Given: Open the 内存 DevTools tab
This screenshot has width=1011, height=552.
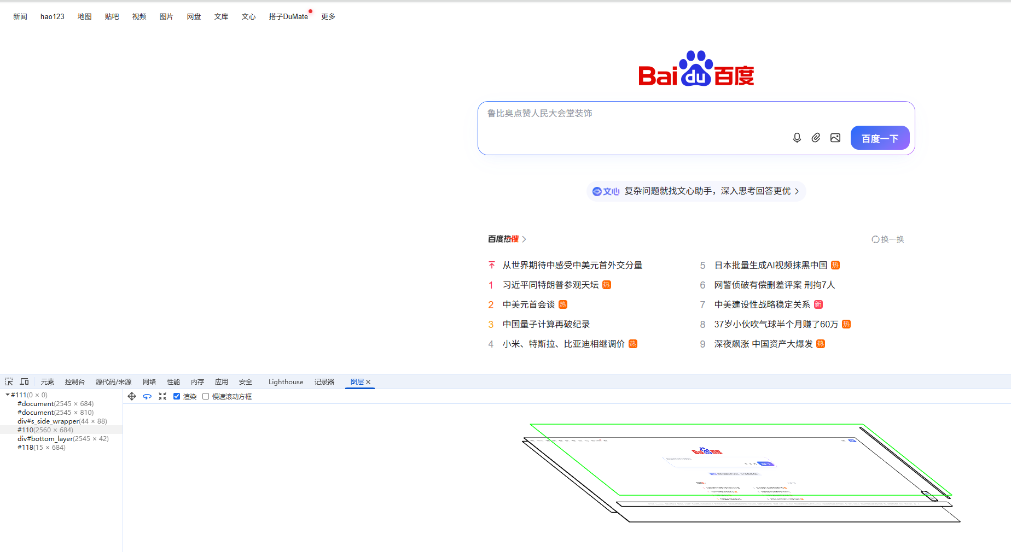Looking at the screenshot, I should [197, 382].
